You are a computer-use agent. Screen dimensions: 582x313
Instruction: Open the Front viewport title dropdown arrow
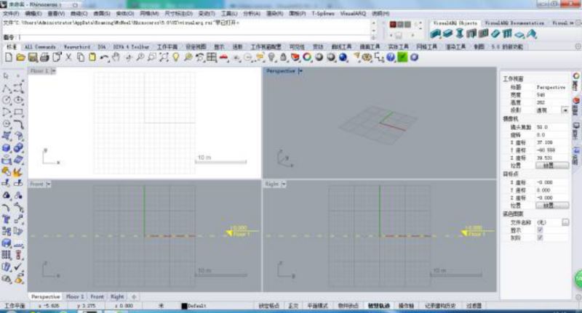(49, 184)
